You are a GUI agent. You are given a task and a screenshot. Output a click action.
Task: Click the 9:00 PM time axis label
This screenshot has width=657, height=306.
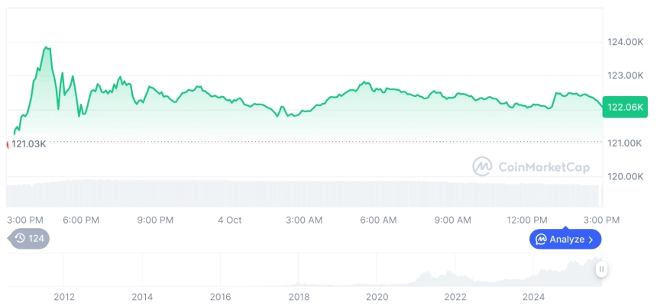[x=155, y=220]
